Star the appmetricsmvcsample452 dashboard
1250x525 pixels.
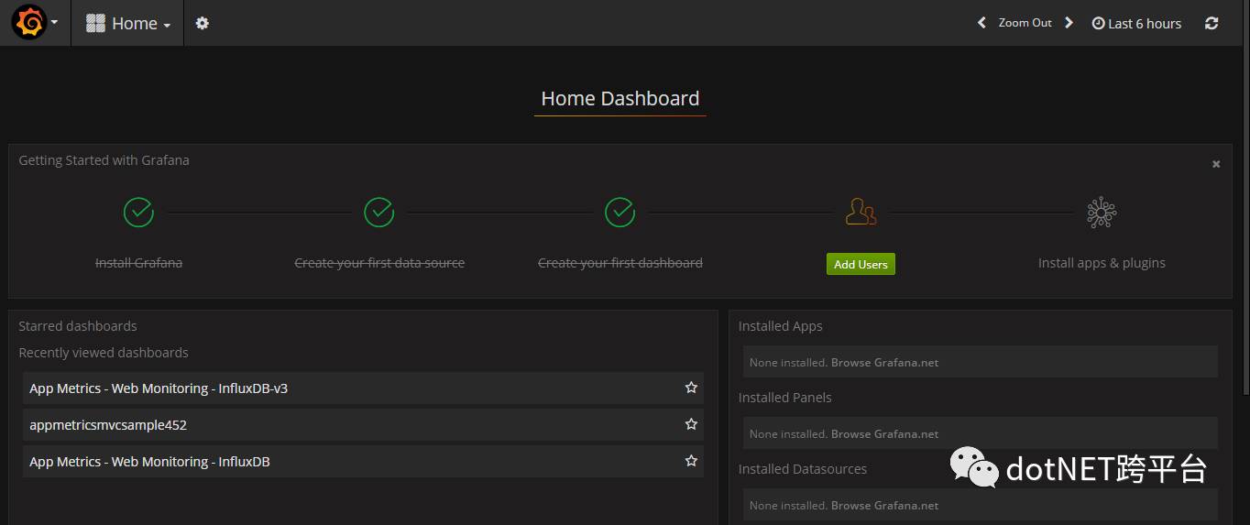[691, 424]
